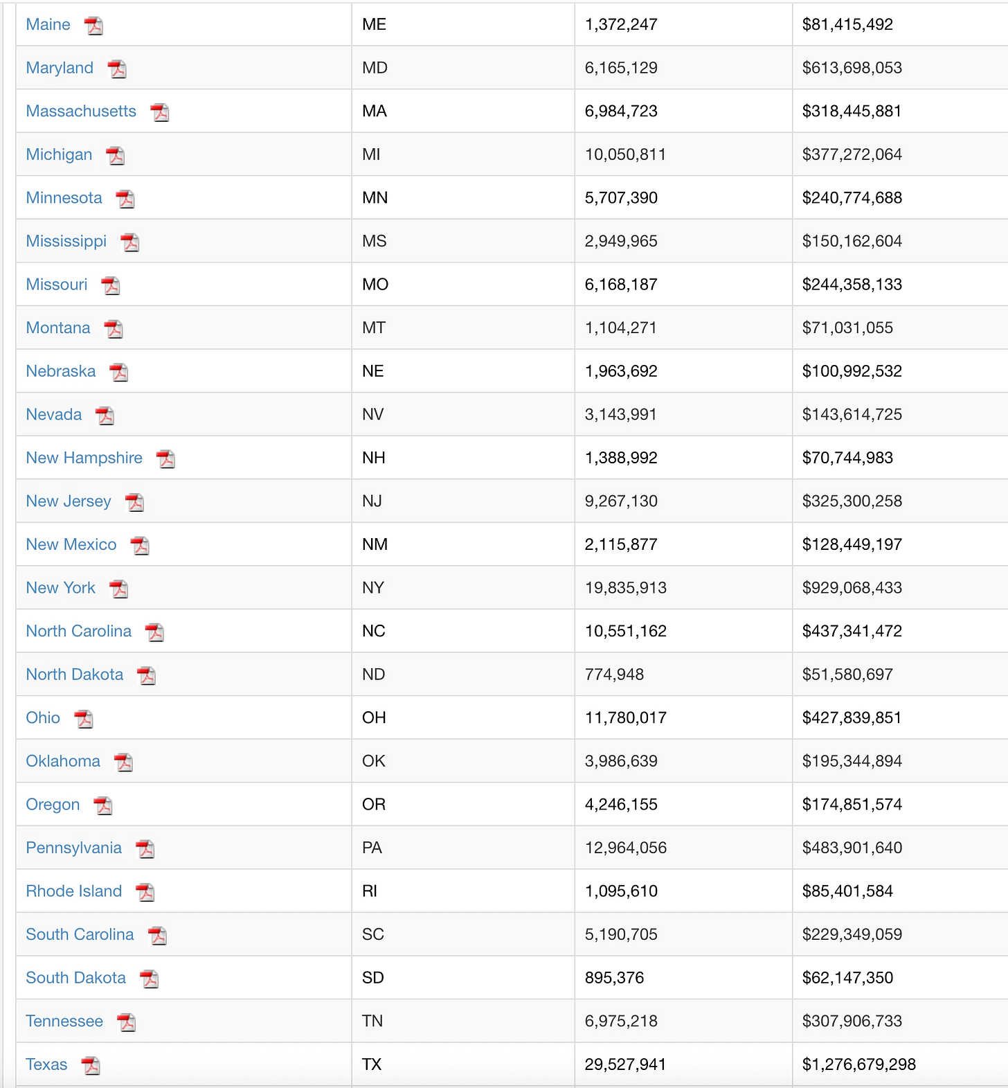This screenshot has height=1088, width=1008.
Task: Open the North Carolina link
Action: pyautogui.click(x=78, y=632)
